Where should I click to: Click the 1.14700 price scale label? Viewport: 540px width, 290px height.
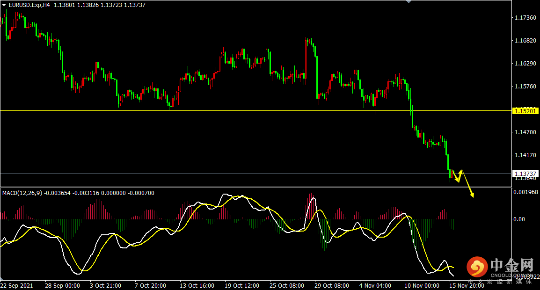point(525,132)
